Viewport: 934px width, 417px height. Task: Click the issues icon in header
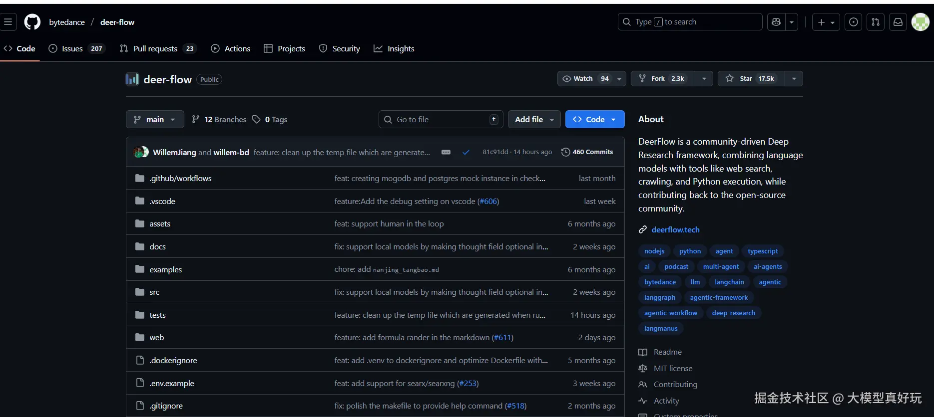pyautogui.click(x=854, y=22)
